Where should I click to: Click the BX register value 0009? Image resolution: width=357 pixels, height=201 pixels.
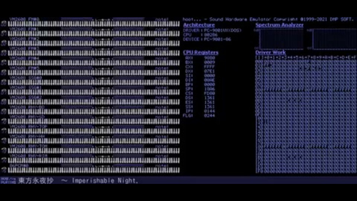pyautogui.click(x=209, y=62)
